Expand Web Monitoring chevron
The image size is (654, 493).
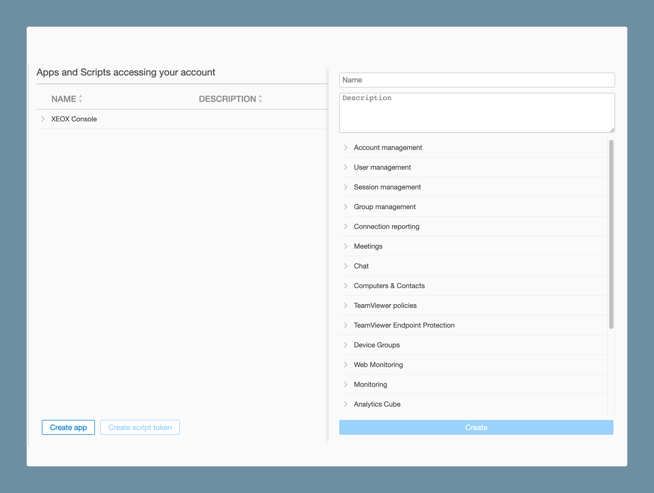click(345, 365)
